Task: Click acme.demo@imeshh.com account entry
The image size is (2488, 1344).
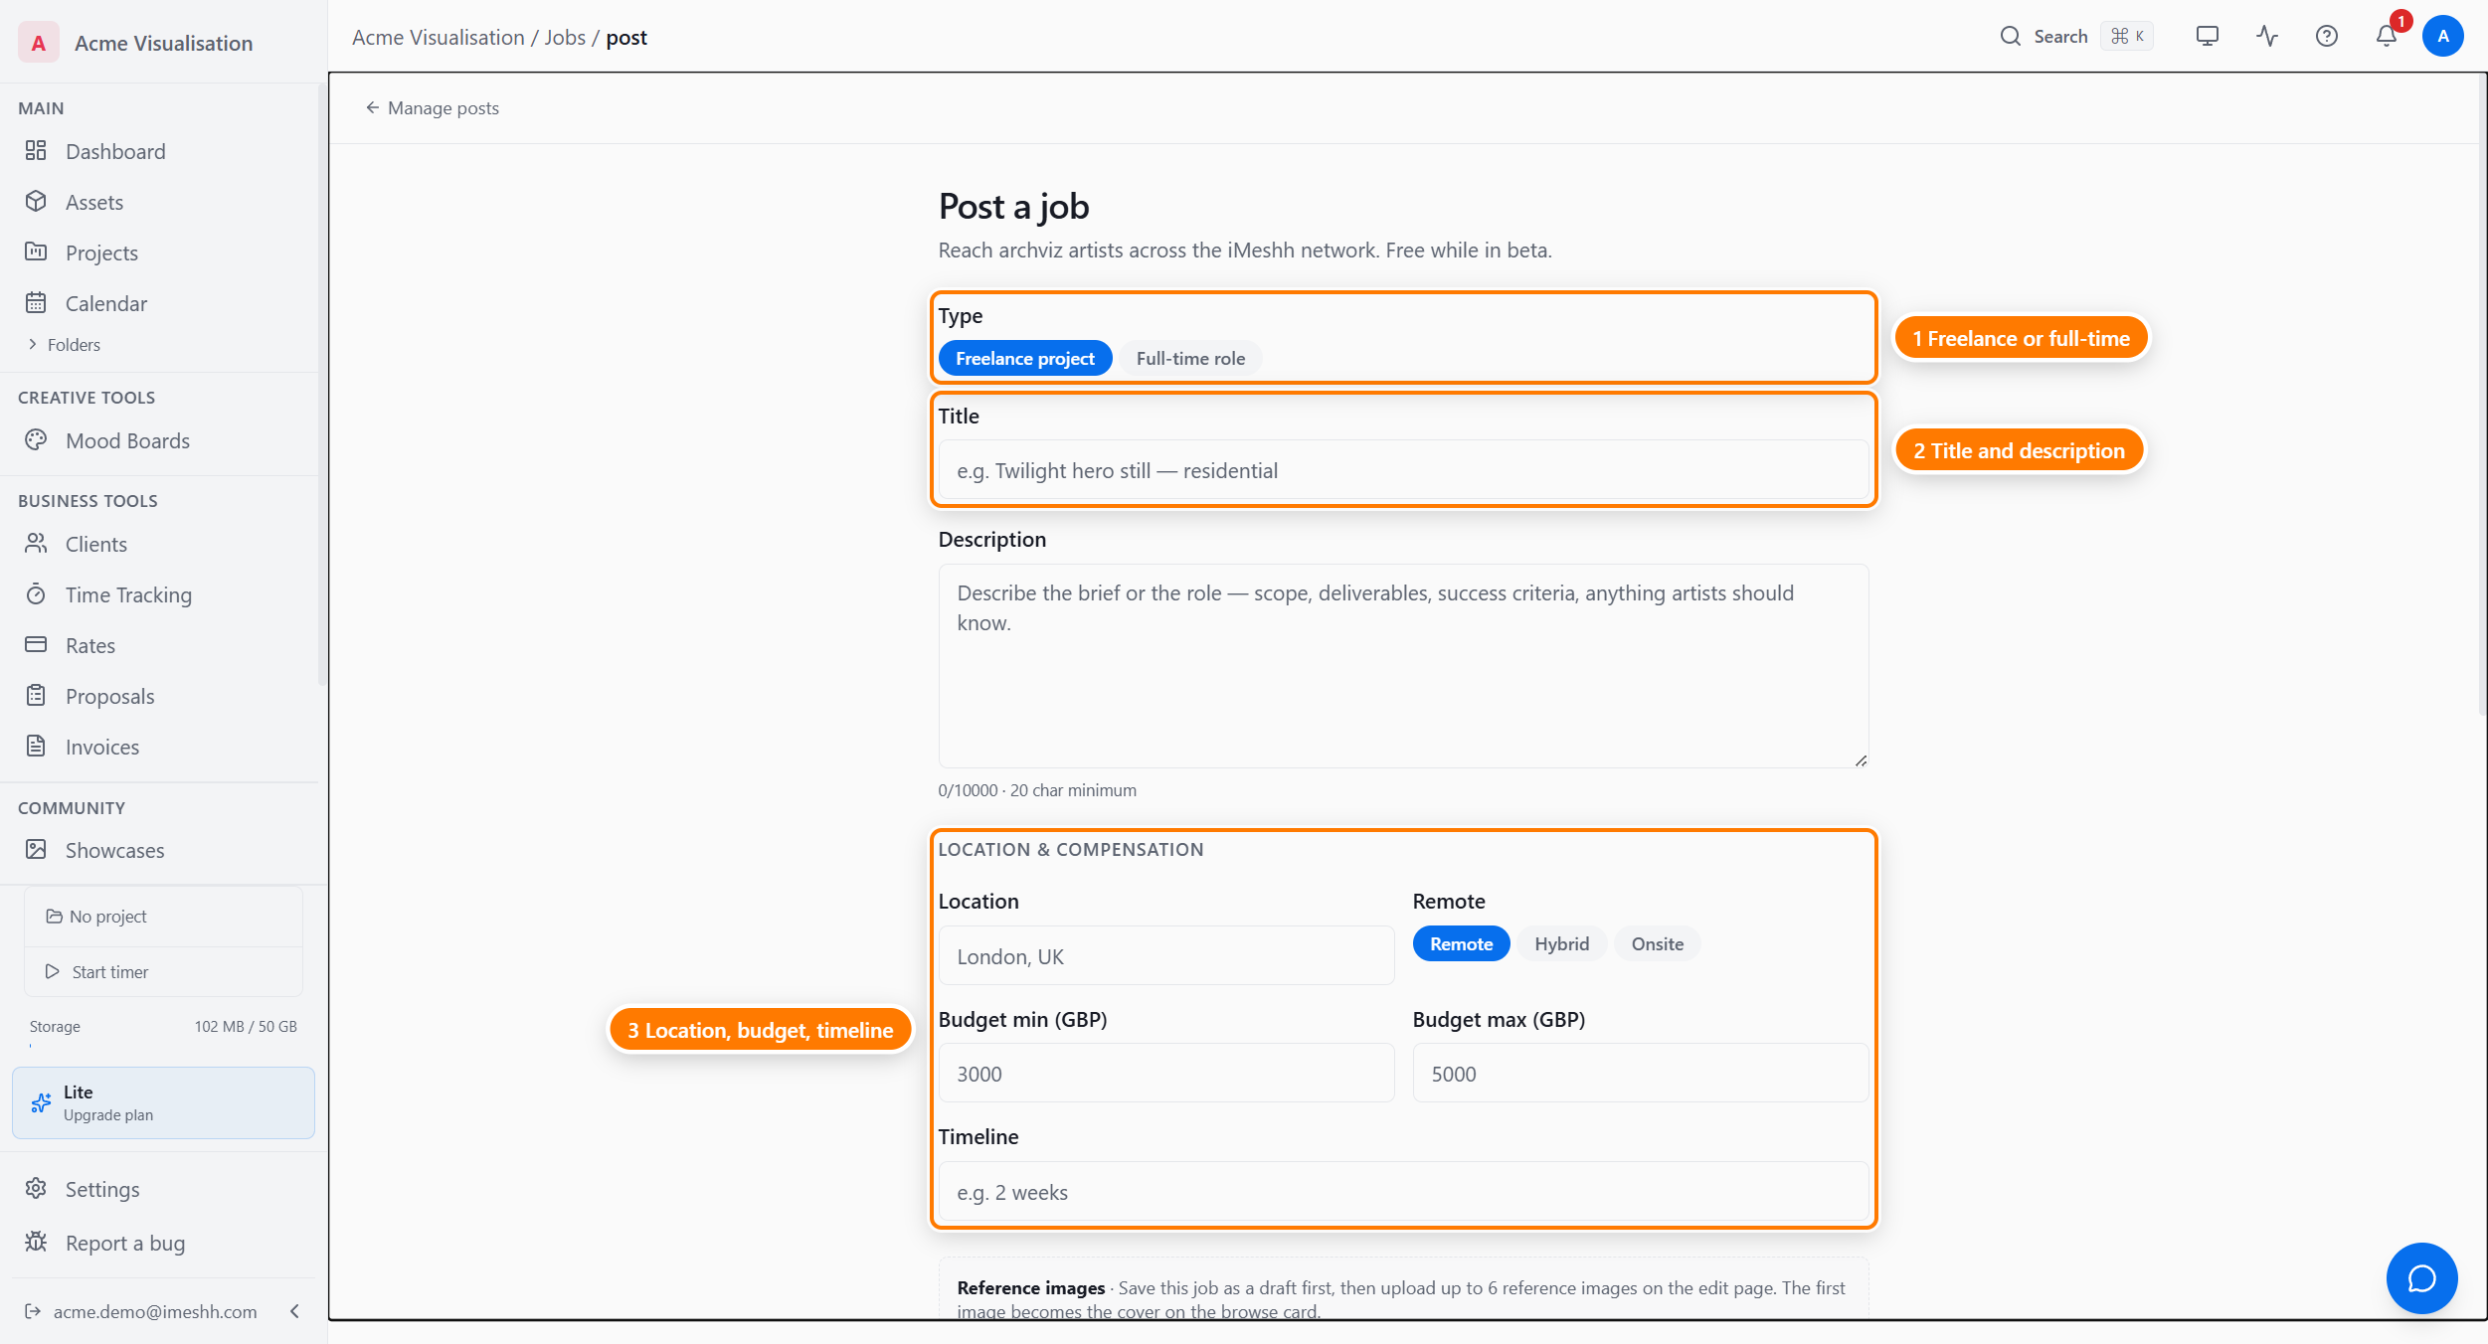Action: (x=154, y=1311)
